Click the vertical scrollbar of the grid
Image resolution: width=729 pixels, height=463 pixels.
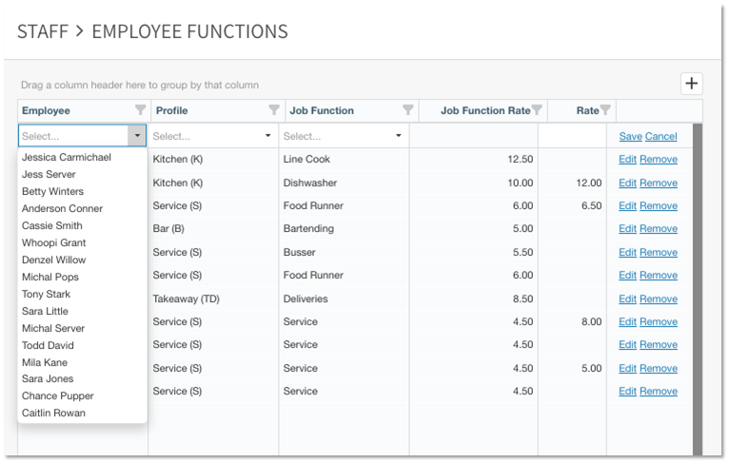(x=698, y=285)
